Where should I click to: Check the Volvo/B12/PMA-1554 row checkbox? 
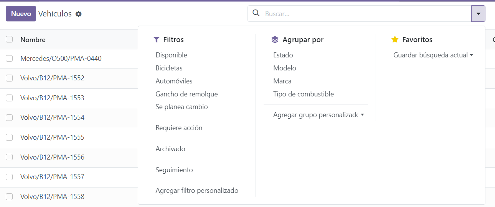coord(9,117)
